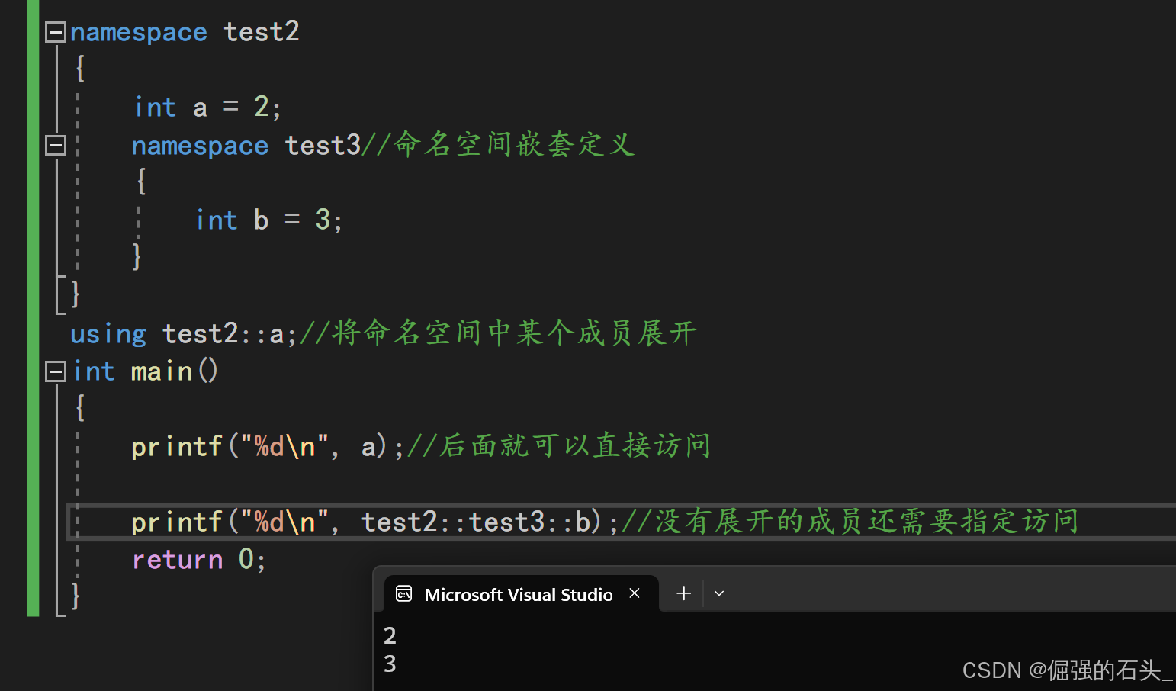The width and height of the screenshot is (1176, 691).
Task: Click the terminal icon on the console tab
Action: coord(404,594)
